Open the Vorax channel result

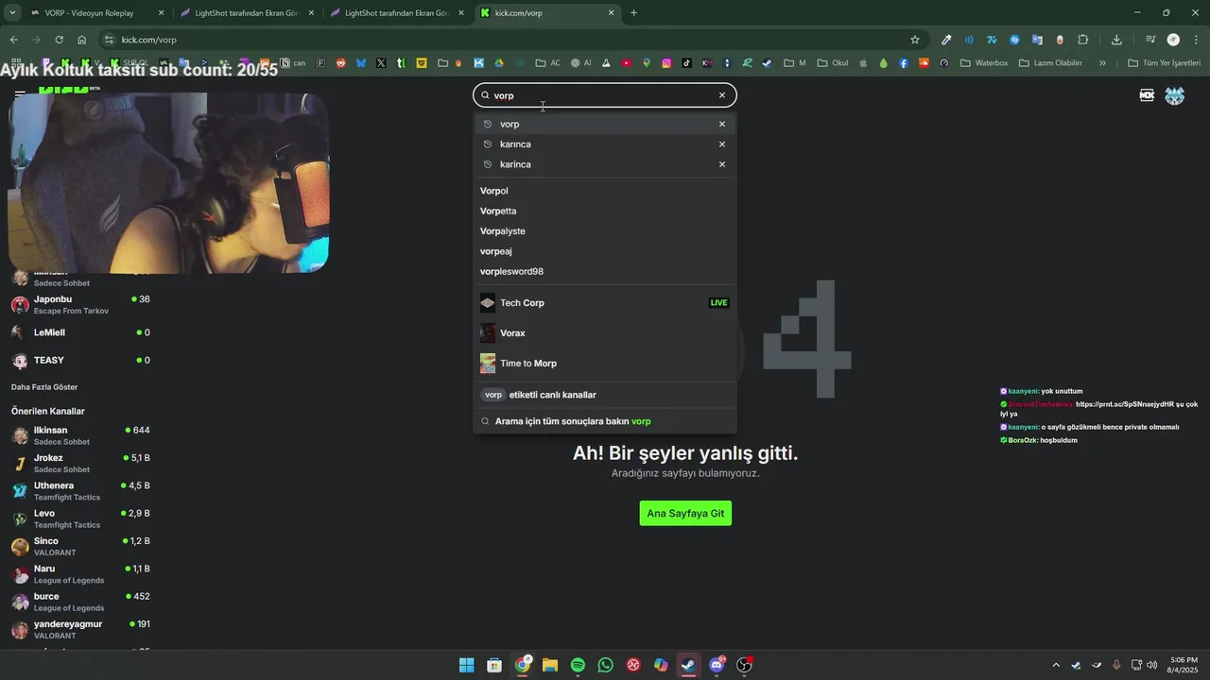(605, 333)
